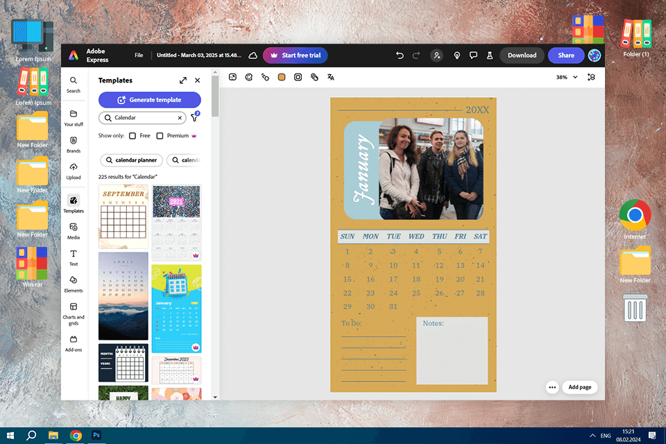Open the comments icon
Viewport: 666px width, 444px height.
point(473,55)
